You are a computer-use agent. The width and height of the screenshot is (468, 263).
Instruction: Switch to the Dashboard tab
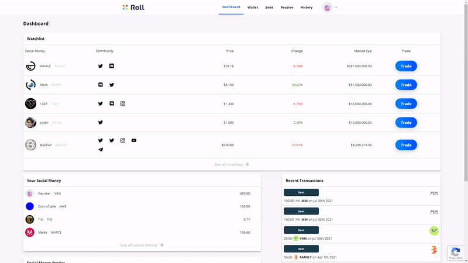click(x=231, y=7)
